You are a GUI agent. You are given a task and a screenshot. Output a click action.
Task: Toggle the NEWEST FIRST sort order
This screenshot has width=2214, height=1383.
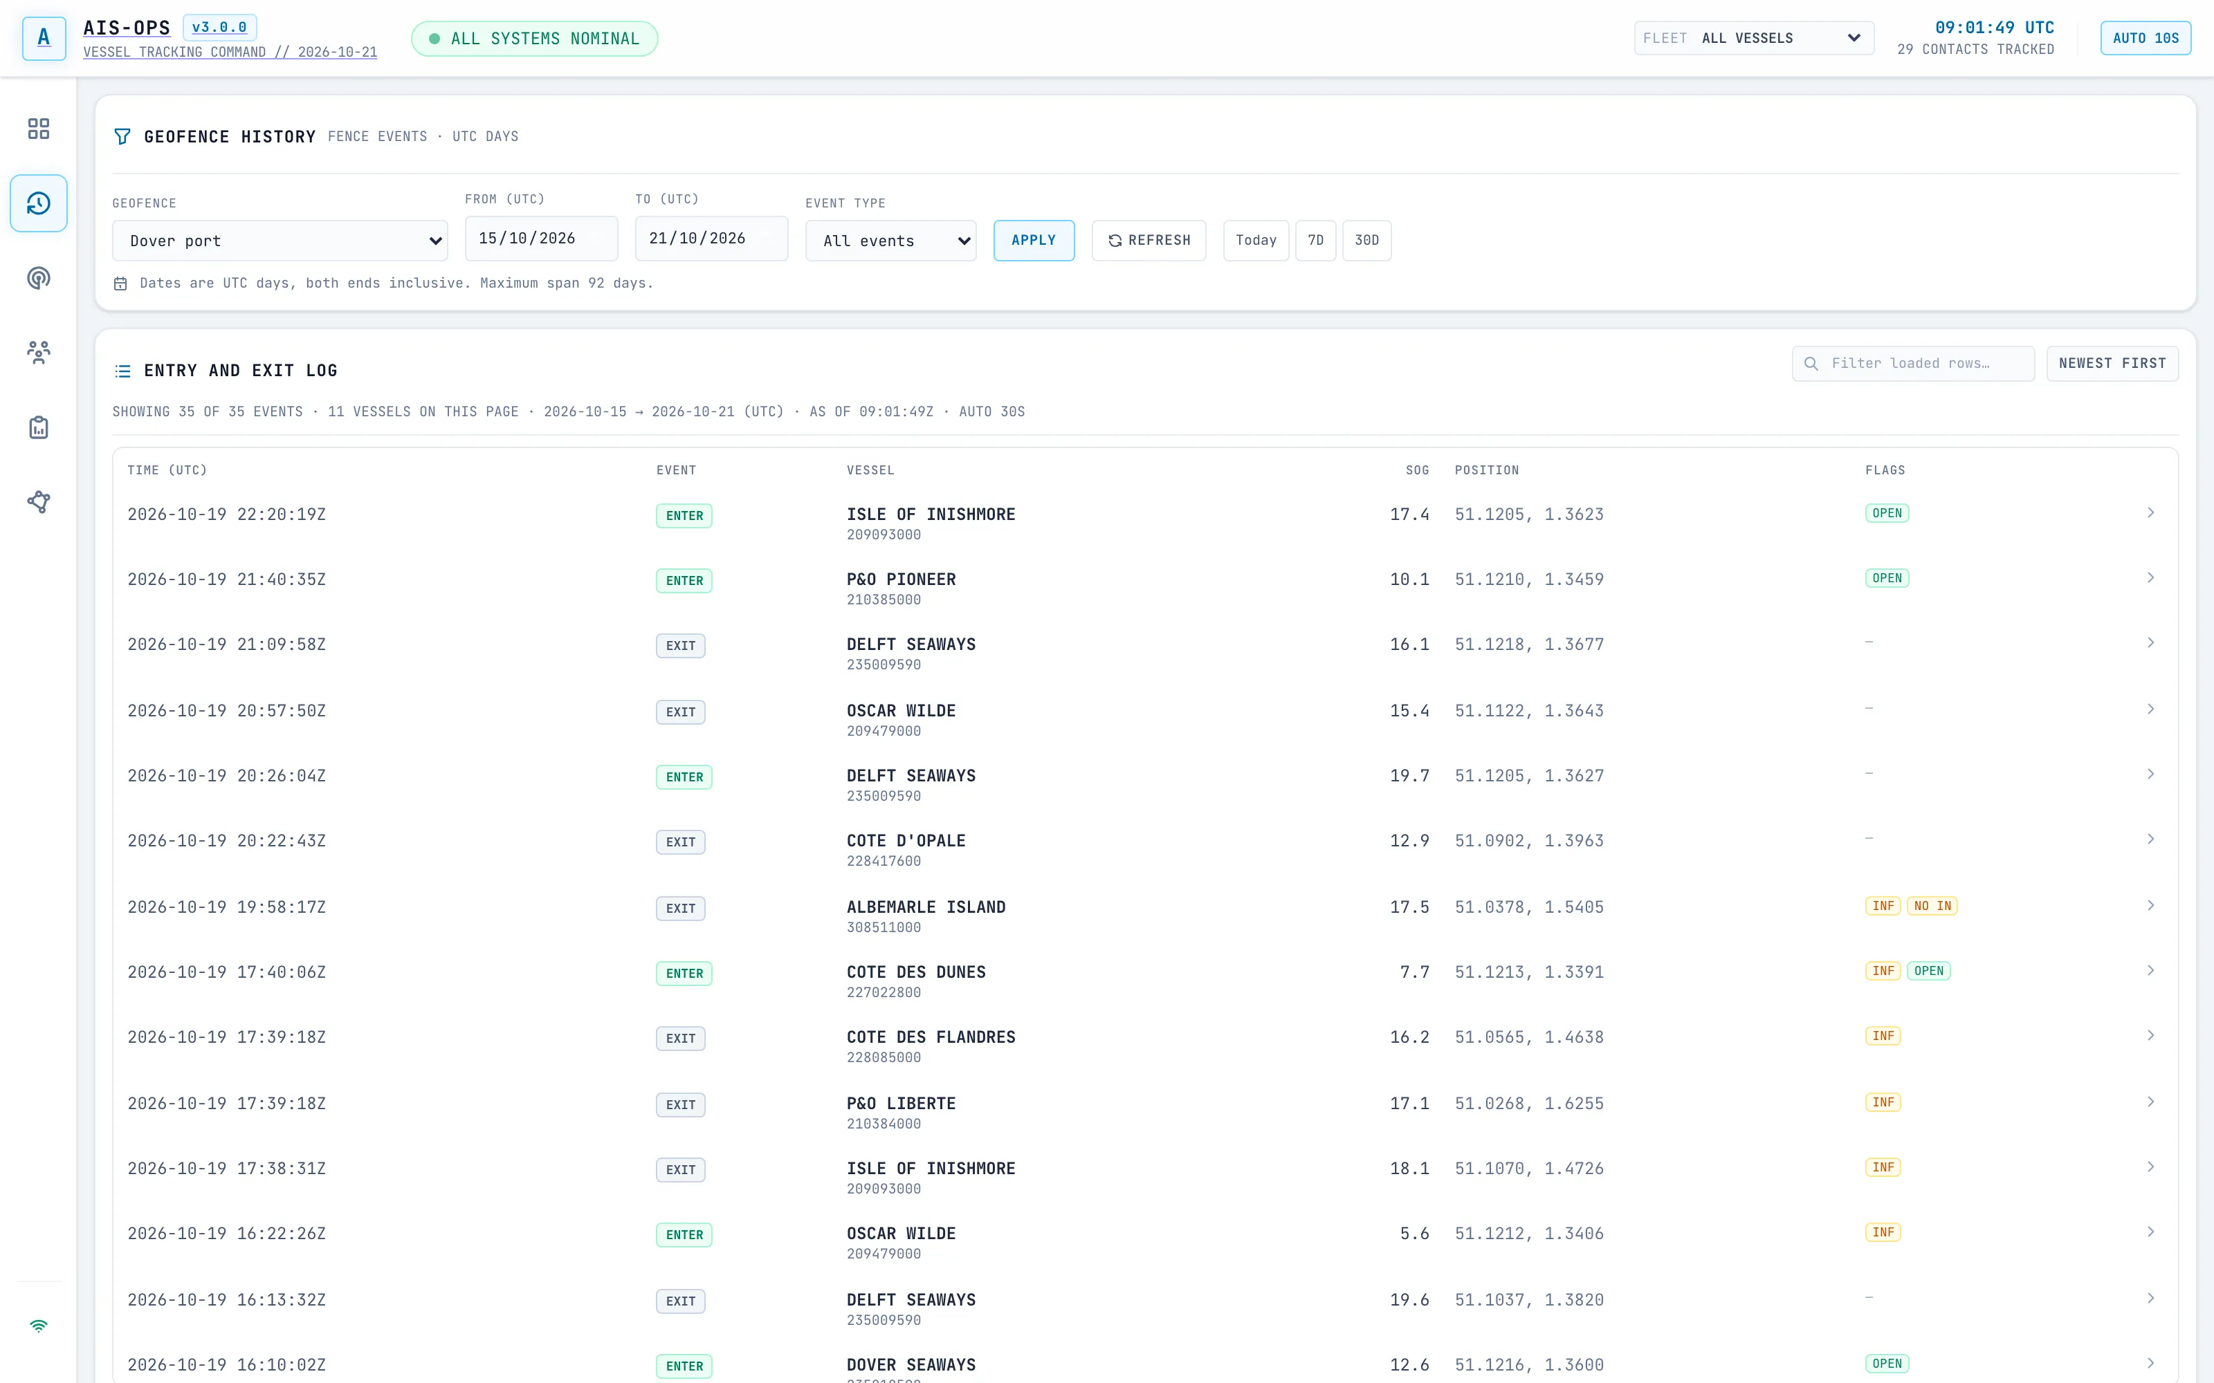pos(2112,363)
